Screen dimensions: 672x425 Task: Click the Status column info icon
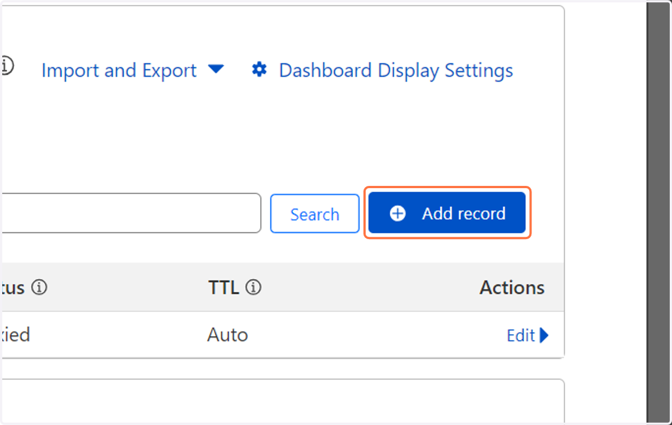click(39, 288)
